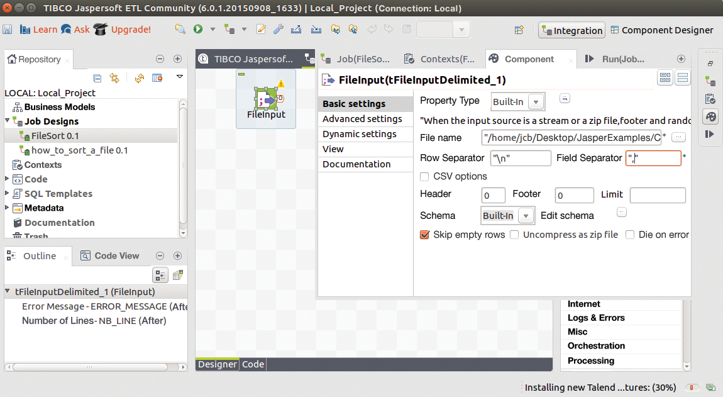The image size is (723, 397).
Task: Open Documentation settings section
Action: tap(366, 164)
